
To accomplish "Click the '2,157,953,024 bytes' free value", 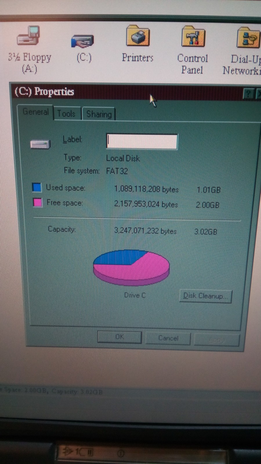I will 146,204.
